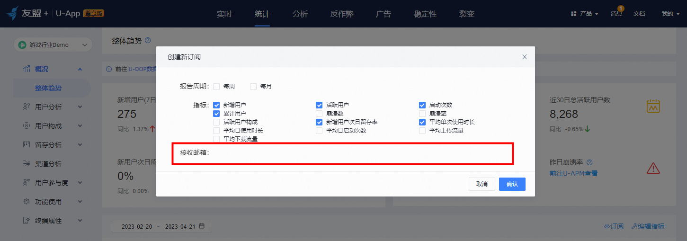687x241 pixels.
Task: Check the 崩溃率 metric
Action: point(422,114)
